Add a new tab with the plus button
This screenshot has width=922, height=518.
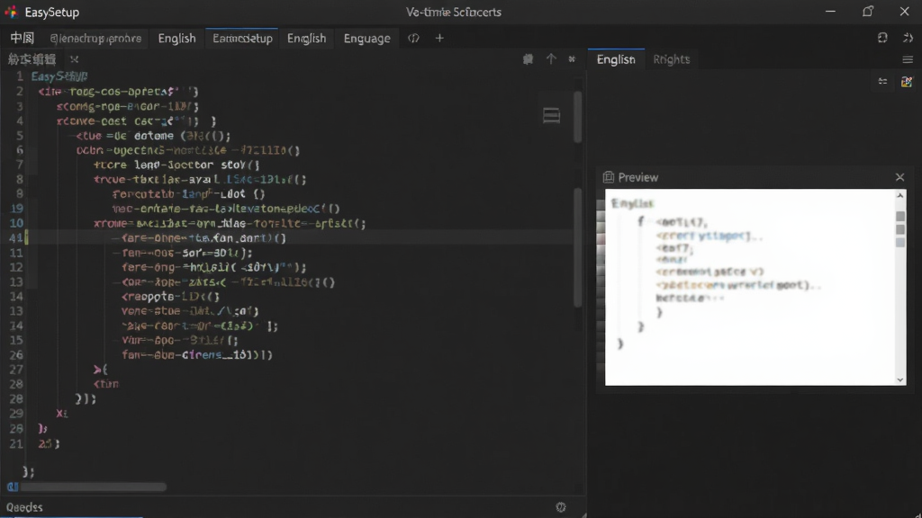pos(439,38)
